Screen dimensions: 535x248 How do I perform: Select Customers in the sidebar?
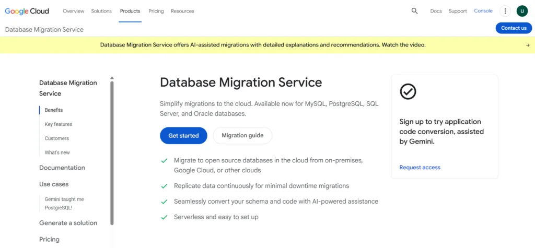[x=56, y=138]
